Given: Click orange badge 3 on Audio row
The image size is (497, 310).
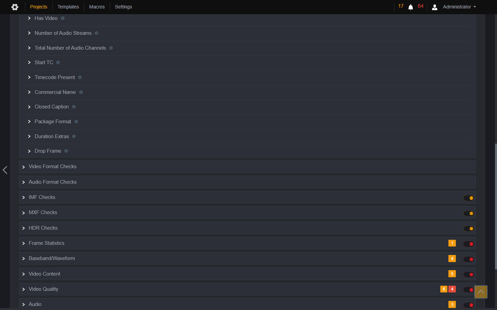Looking at the screenshot, I should click(x=452, y=304).
